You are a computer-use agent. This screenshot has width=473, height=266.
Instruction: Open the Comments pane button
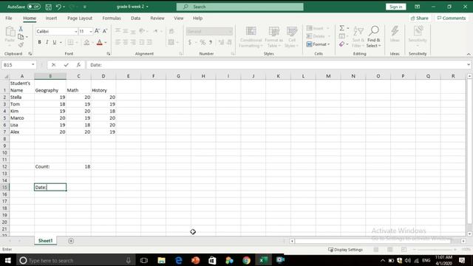tap(452, 18)
